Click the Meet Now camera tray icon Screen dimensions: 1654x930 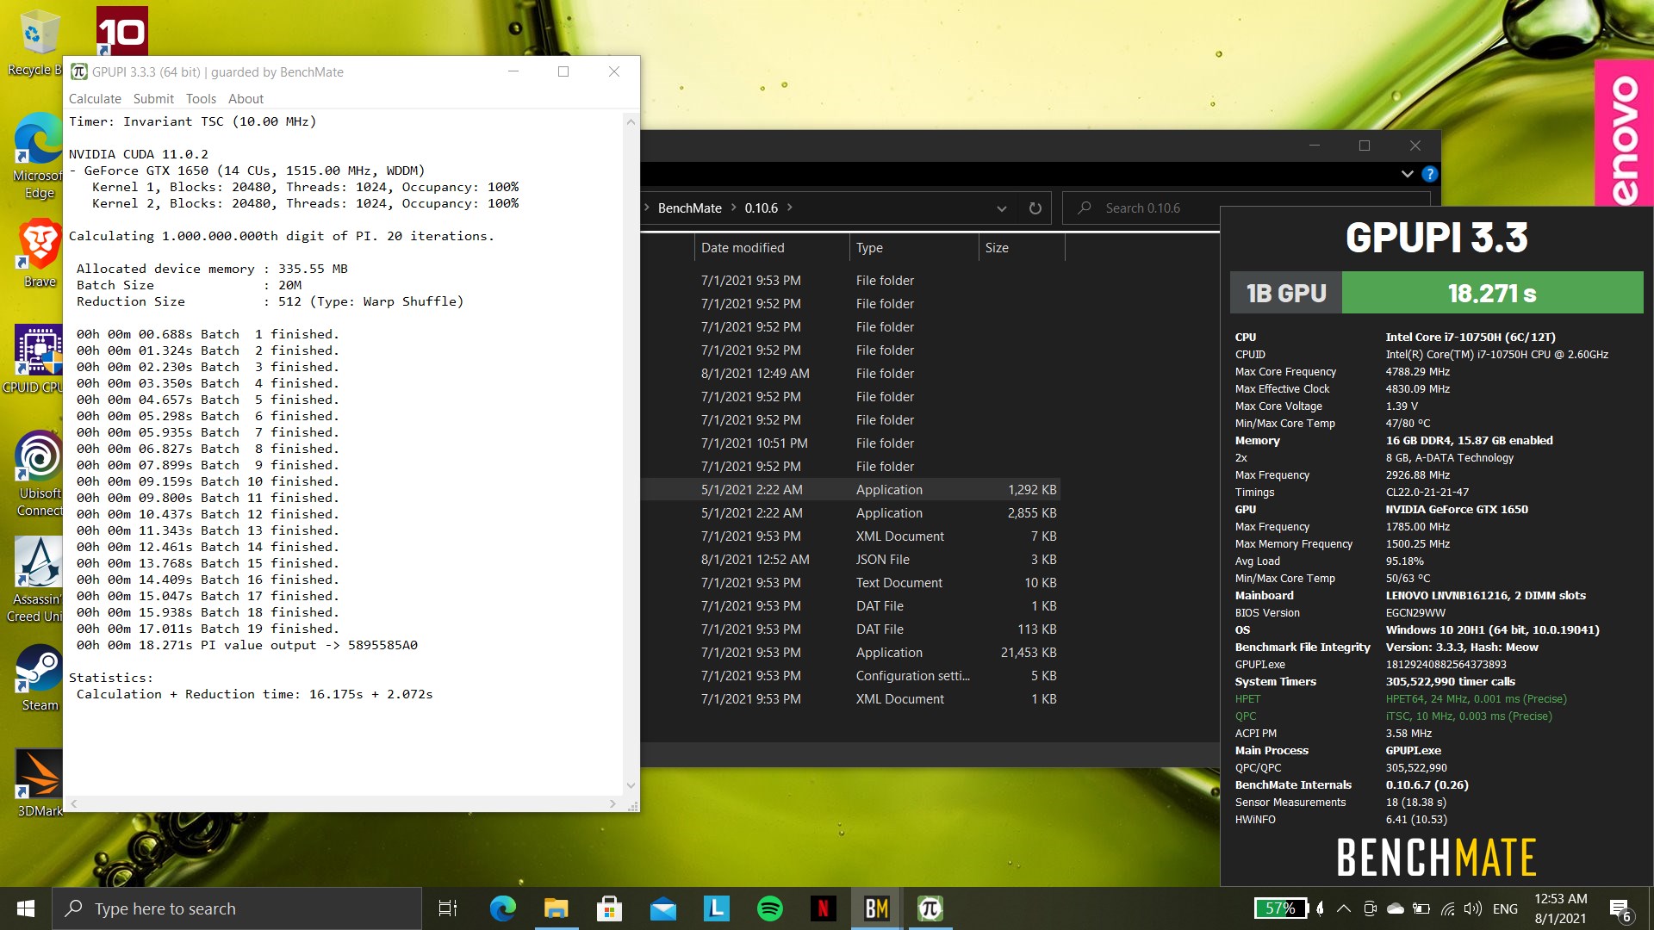tap(1370, 908)
